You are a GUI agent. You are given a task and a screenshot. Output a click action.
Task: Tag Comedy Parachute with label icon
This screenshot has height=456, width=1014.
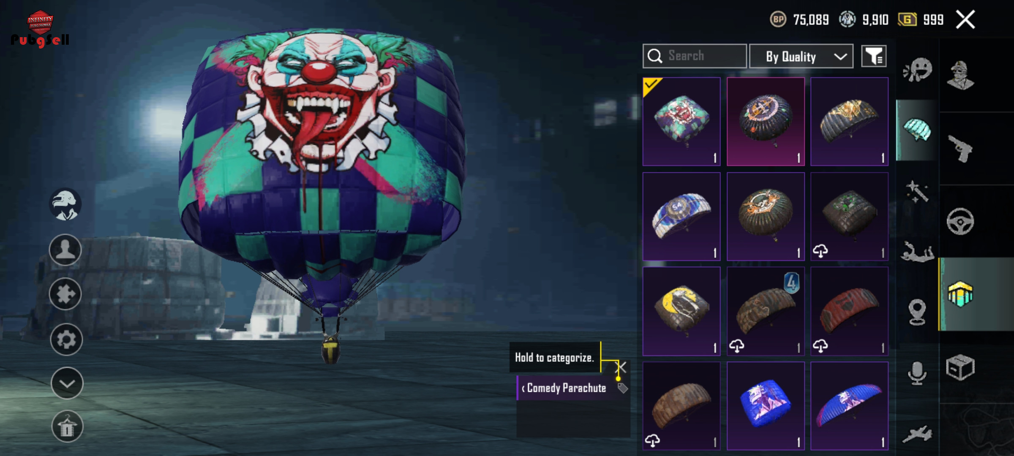click(622, 388)
